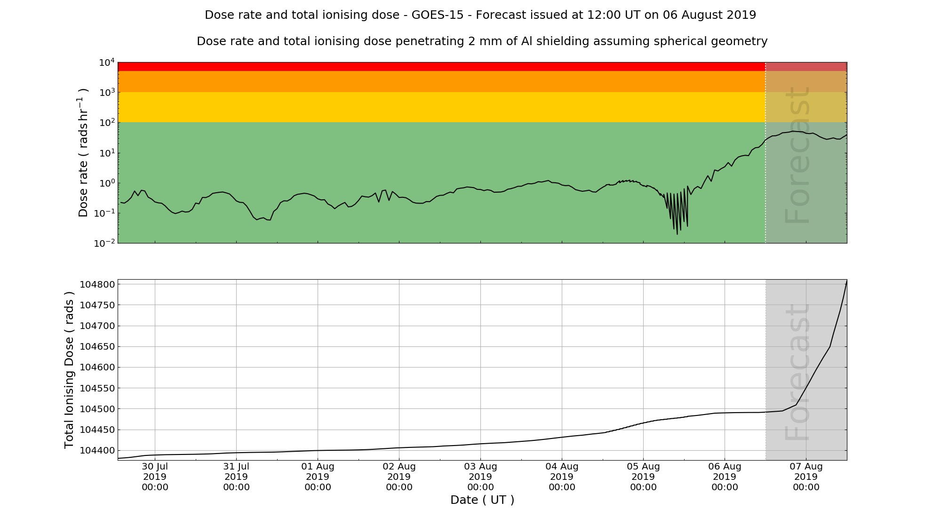Click the subtitle about 2 mm Al shielding
The height and width of the screenshot is (517, 941).
[x=482, y=41]
